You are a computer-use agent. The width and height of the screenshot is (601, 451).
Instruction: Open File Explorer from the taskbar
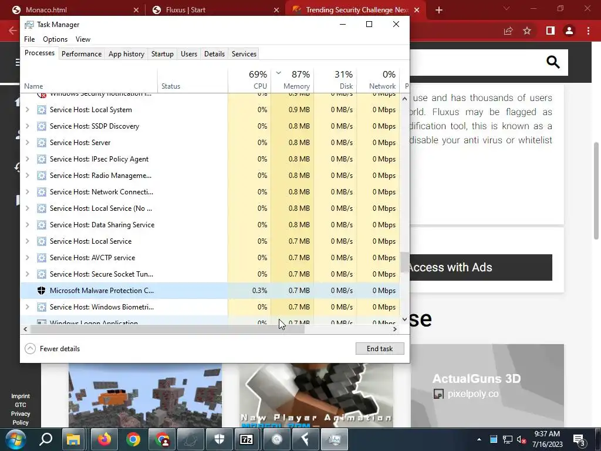click(73, 439)
